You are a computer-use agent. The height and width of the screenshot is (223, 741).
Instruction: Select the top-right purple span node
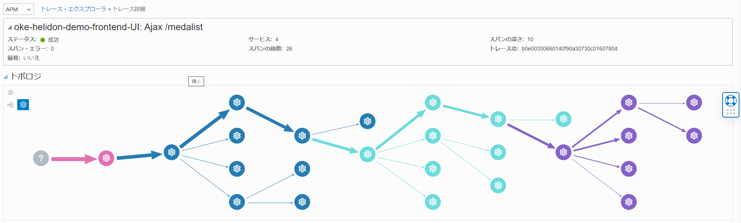694,103
